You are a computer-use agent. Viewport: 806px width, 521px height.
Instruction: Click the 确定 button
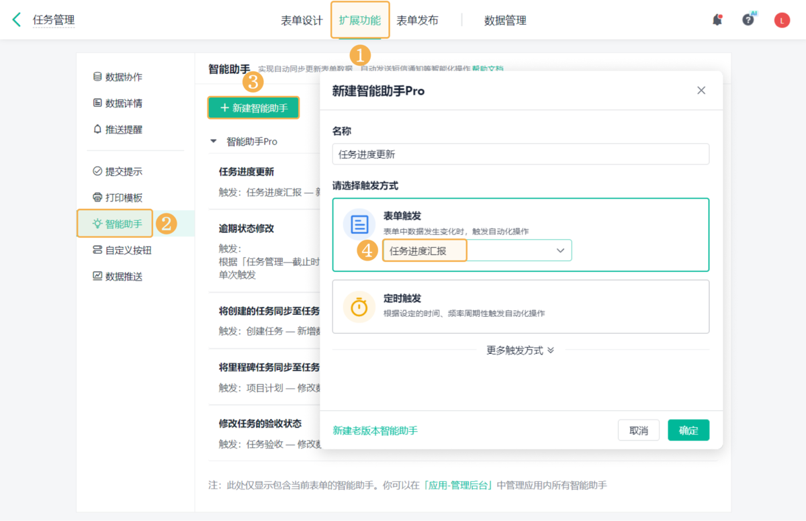pyautogui.click(x=688, y=430)
